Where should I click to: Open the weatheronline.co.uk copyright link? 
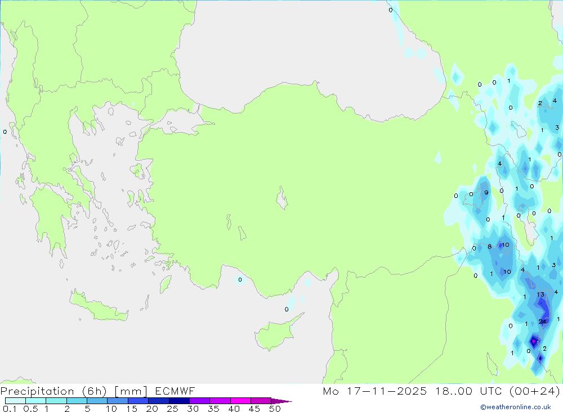tap(516, 407)
